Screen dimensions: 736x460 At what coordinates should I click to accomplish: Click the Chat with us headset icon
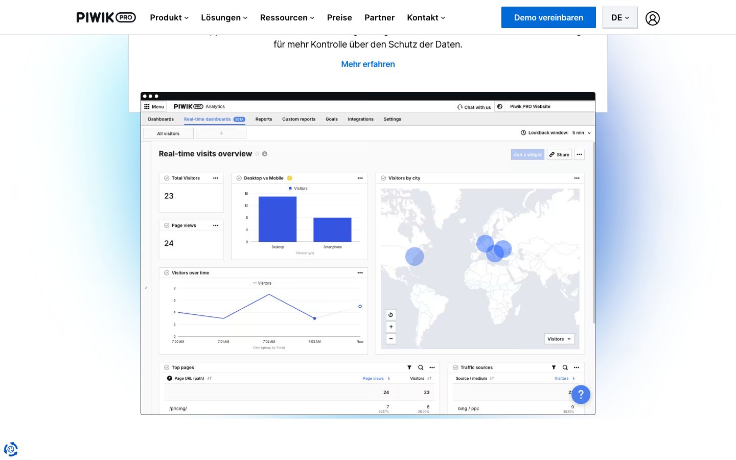460,107
